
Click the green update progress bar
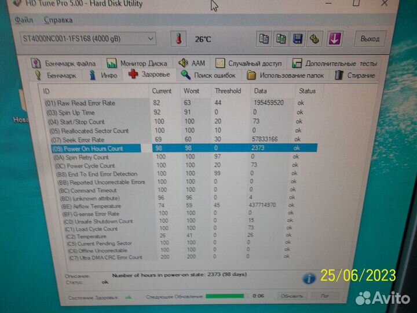[x=225, y=296]
